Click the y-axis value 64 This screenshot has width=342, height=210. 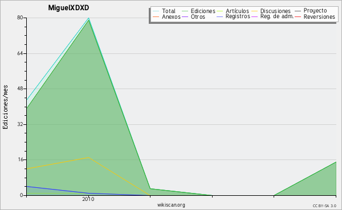[x=20, y=53]
